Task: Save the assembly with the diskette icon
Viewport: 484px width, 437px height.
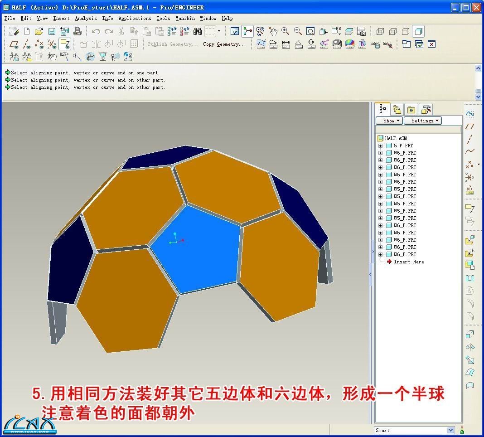Action: [52, 31]
